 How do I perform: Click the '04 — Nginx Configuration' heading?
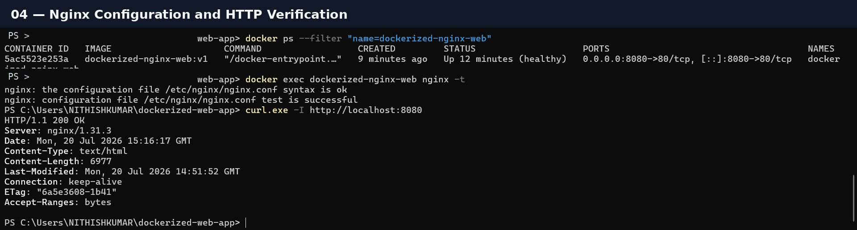point(179,14)
